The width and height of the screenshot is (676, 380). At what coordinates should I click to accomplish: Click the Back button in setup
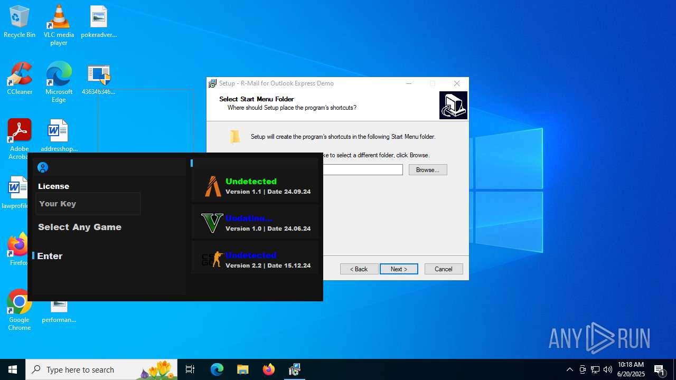click(x=359, y=269)
